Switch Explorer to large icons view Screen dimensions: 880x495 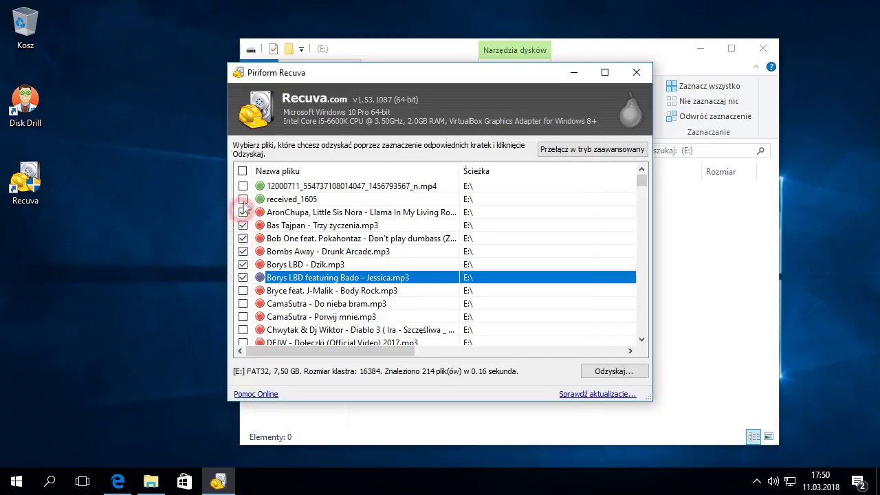769,437
